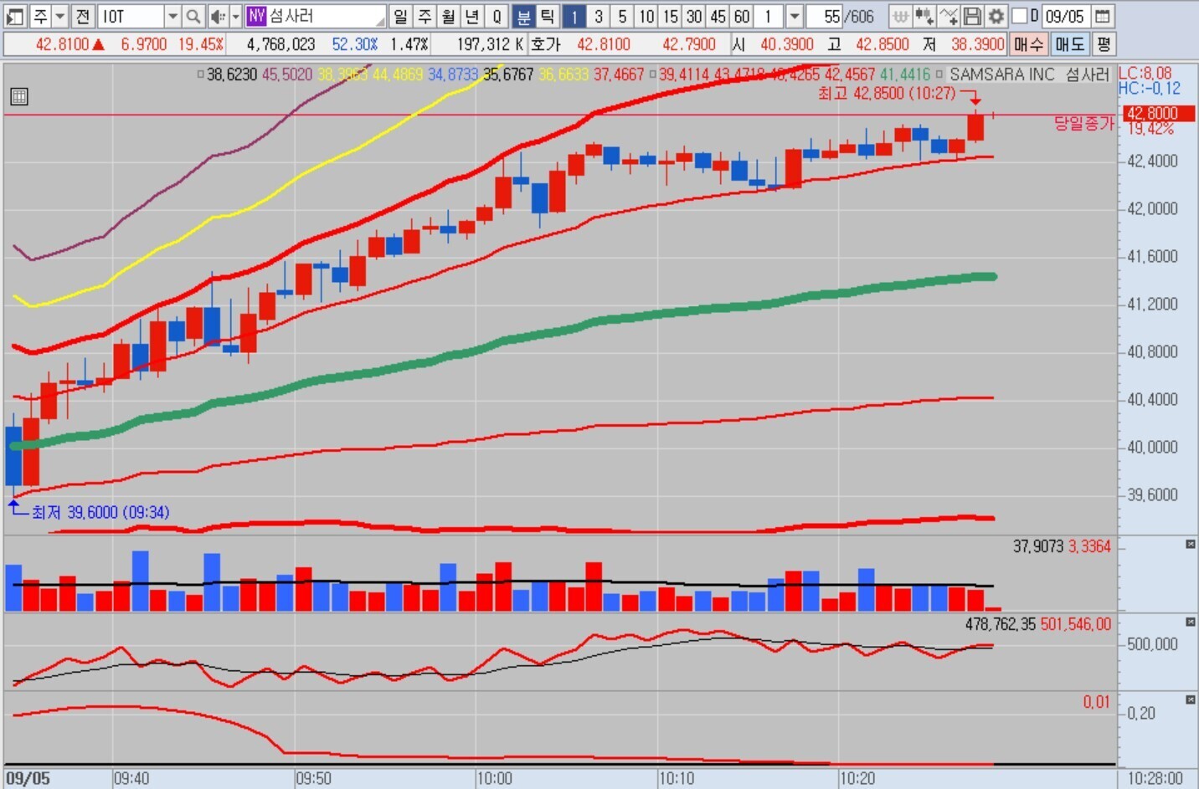Click the candle count field showing 55

(x=826, y=16)
